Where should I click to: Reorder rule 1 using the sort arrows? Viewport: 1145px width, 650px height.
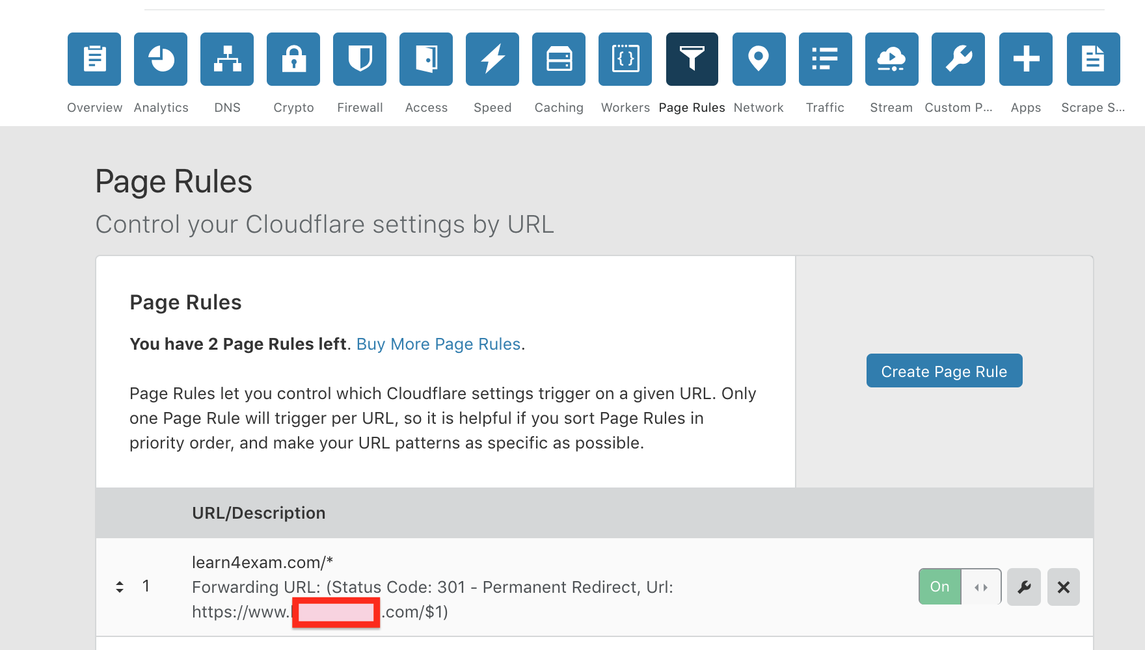[x=120, y=587]
